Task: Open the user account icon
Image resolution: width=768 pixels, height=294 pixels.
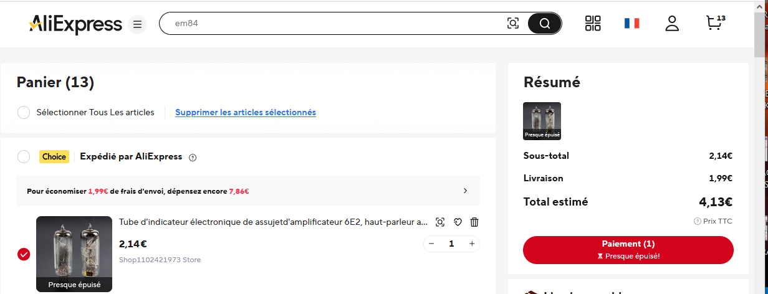Action: (x=671, y=24)
